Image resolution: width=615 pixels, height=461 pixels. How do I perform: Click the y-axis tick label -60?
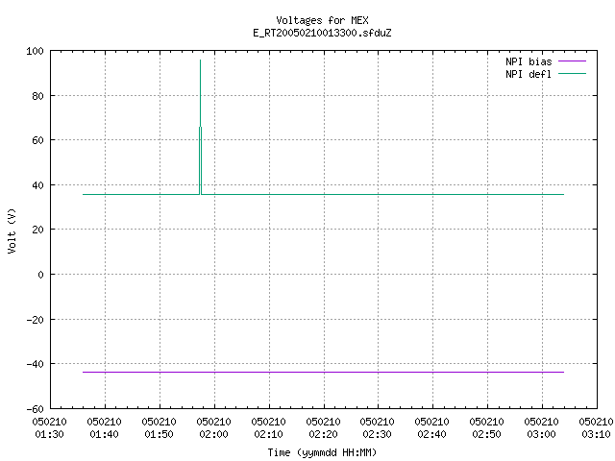tap(35, 409)
